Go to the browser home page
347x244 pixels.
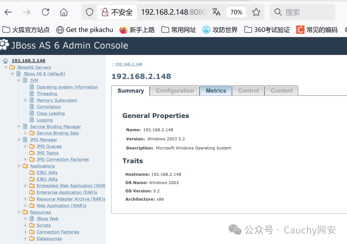coord(64,12)
